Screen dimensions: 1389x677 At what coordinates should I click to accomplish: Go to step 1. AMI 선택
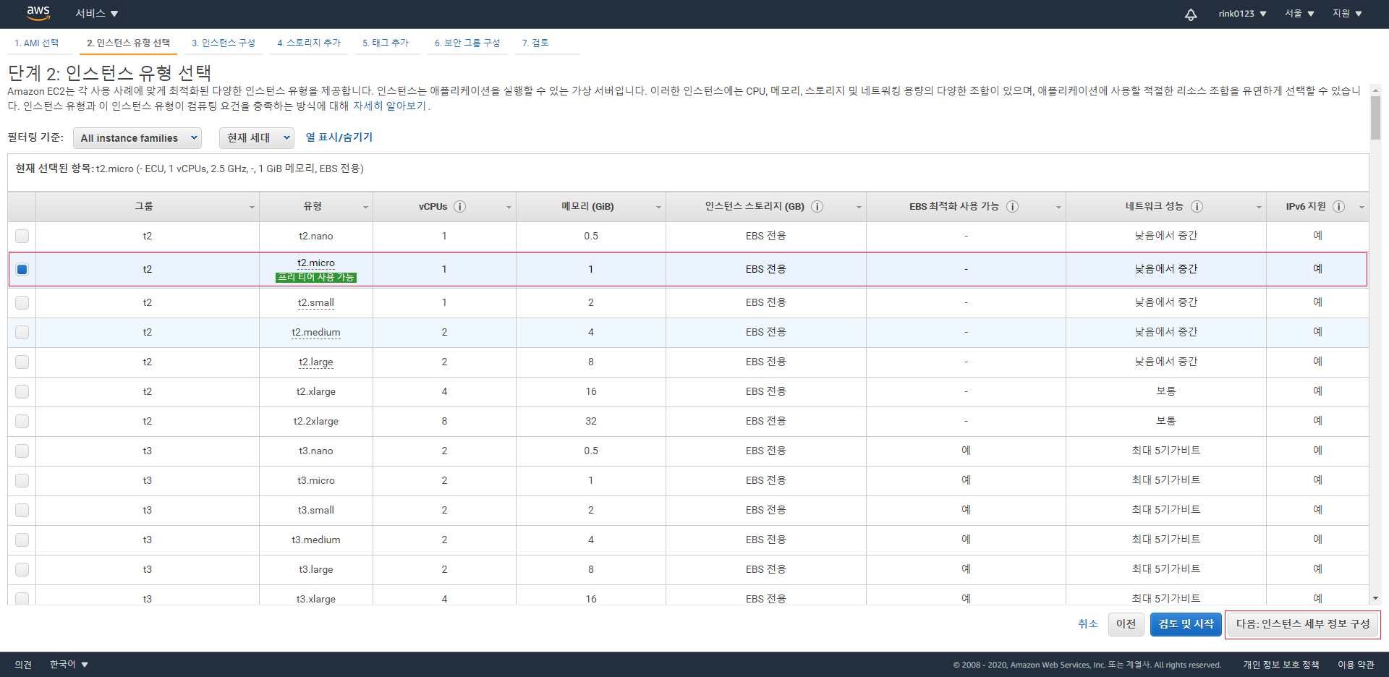37,43
